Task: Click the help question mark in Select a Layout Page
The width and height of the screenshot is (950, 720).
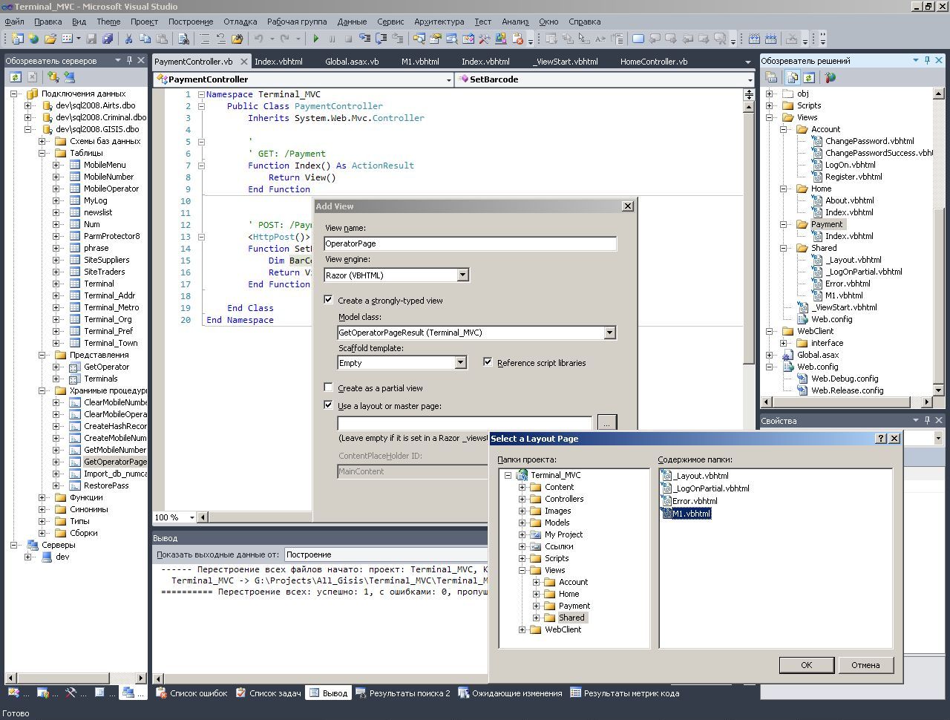Action: (x=881, y=439)
